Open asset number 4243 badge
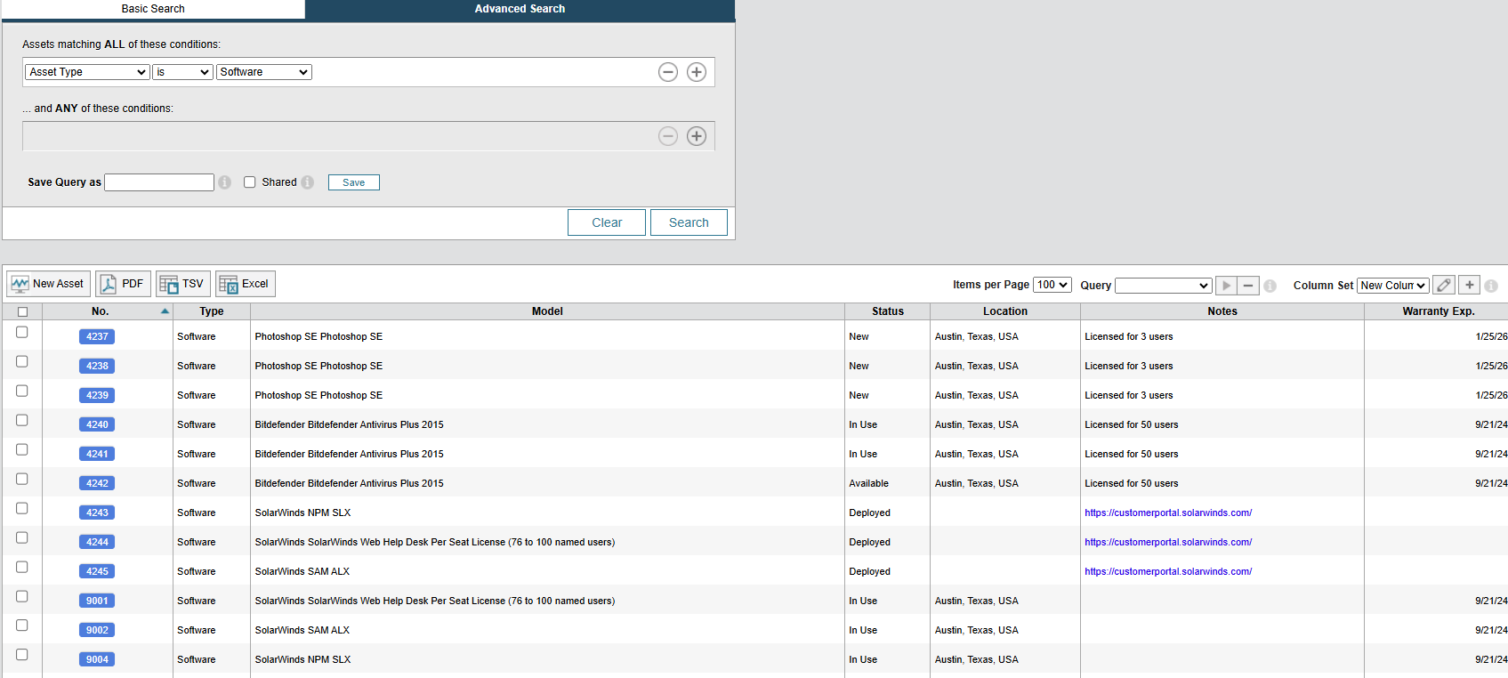1508x678 pixels. [x=97, y=513]
